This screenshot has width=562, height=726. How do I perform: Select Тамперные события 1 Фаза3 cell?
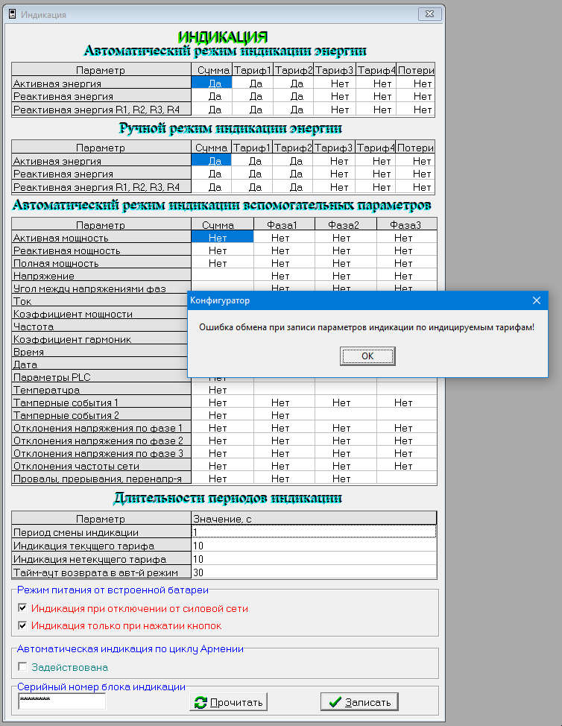click(x=406, y=403)
